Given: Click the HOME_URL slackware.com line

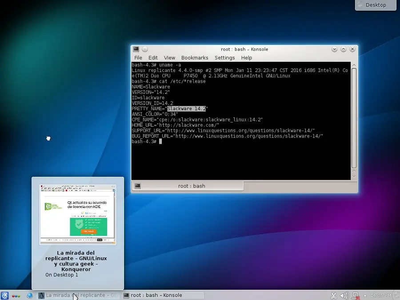Looking at the screenshot, I should [x=175, y=125].
